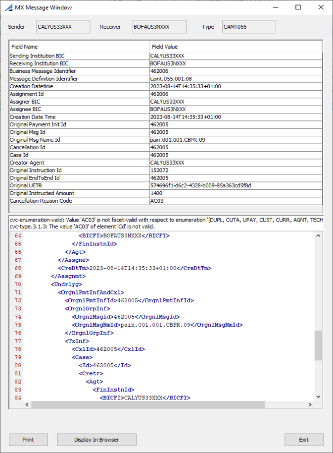Close the MX Message Window
The width and height of the screenshot is (333, 453).
click(x=321, y=7)
